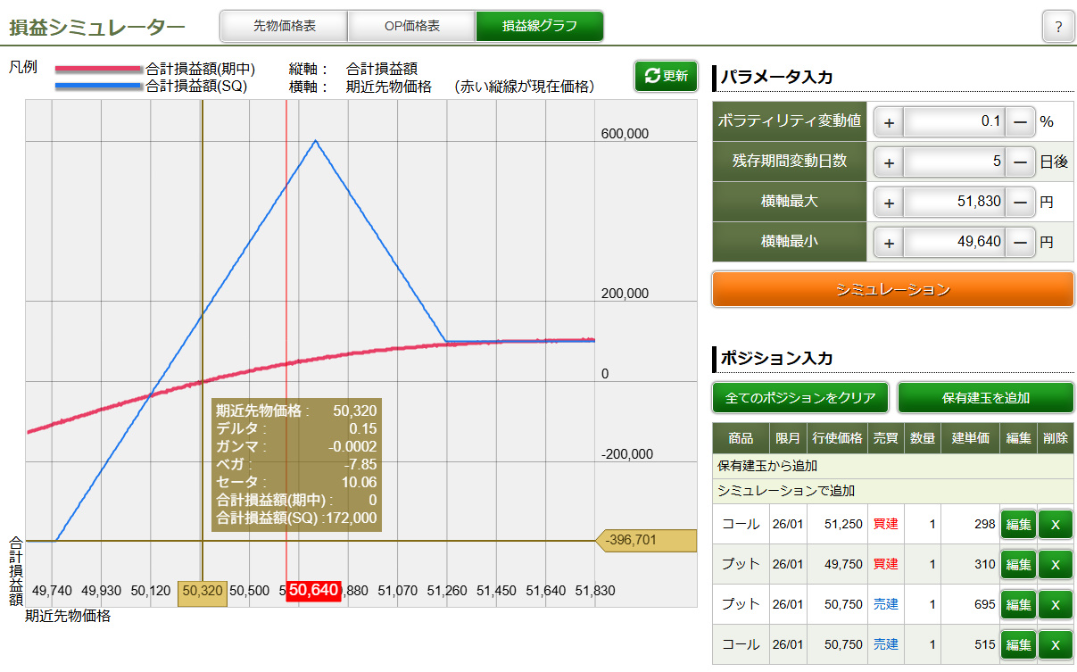Click 保有建玉を追加 button
The height and width of the screenshot is (672, 1077).
985,397
